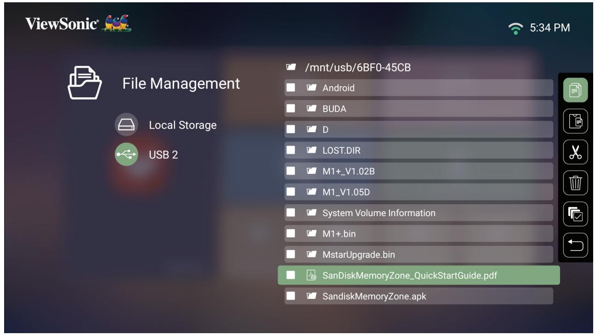Click the Return back-arrow icon
This screenshot has height=335, width=595.
tap(575, 245)
